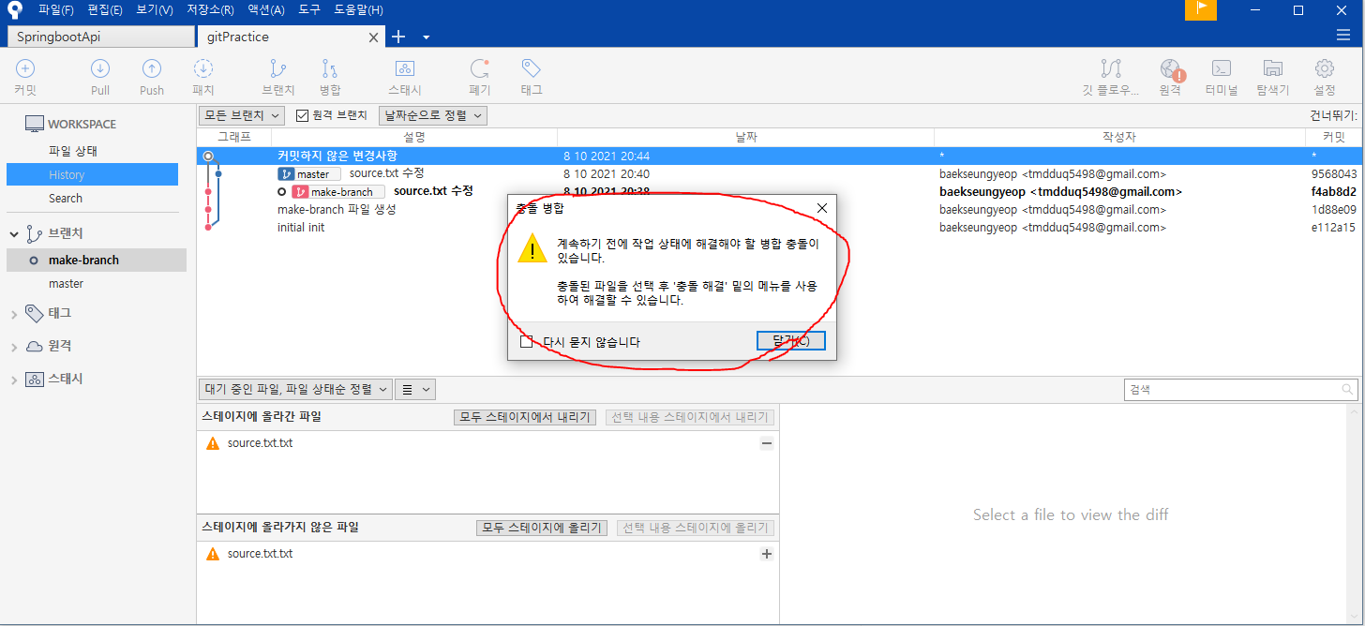The image size is (1365, 626).
Task: Expand the 스태시 section in sidebar
Action: pos(14,380)
